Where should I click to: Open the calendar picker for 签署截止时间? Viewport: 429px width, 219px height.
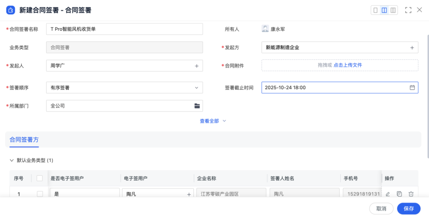pyautogui.click(x=412, y=88)
